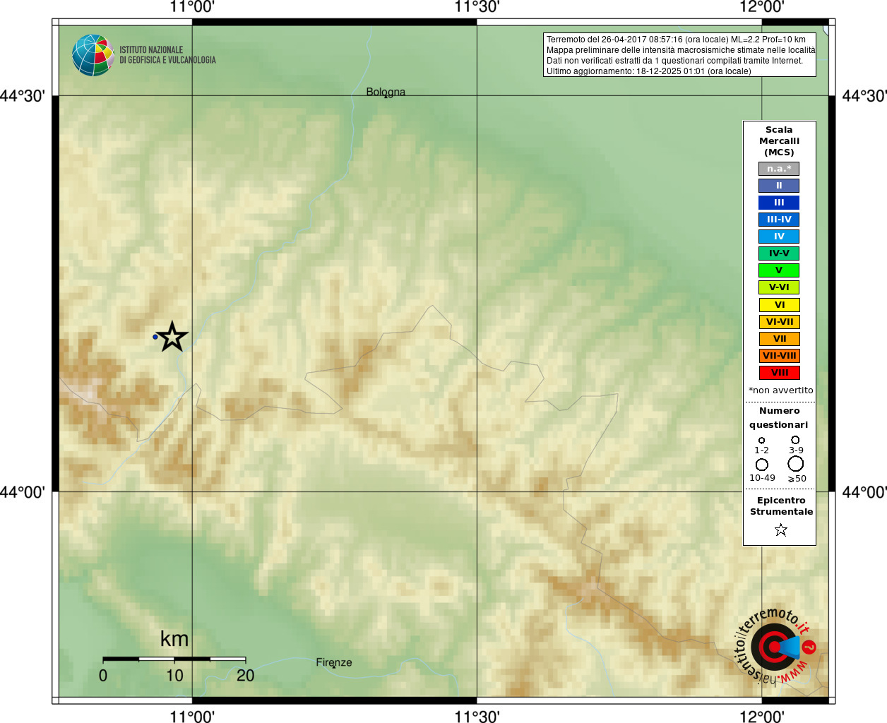Select the orange VII-VIII intensity swatch
Viewport: 887px width, 723px height.
pos(779,356)
